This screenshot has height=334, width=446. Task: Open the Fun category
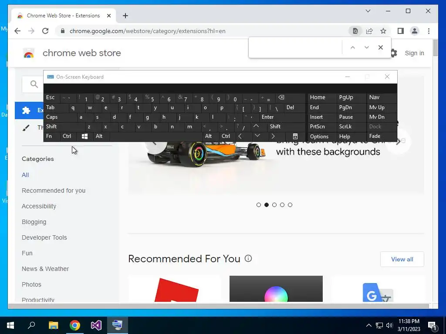(x=27, y=253)
